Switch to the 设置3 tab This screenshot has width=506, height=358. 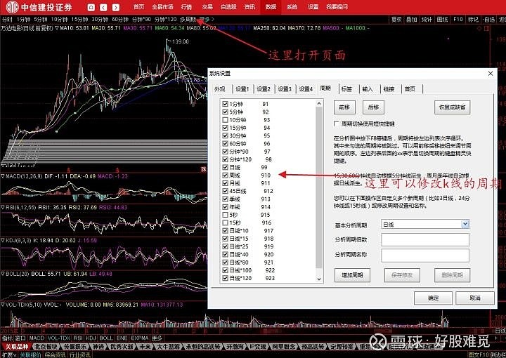[285, 89]
